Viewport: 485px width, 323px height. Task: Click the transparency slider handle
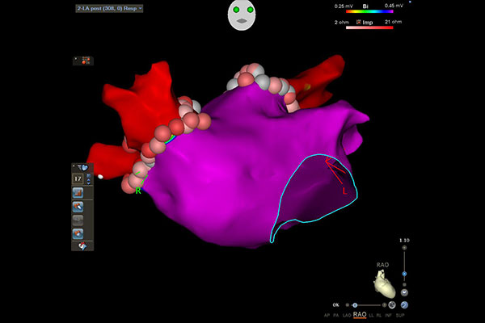tap(354, 305)
